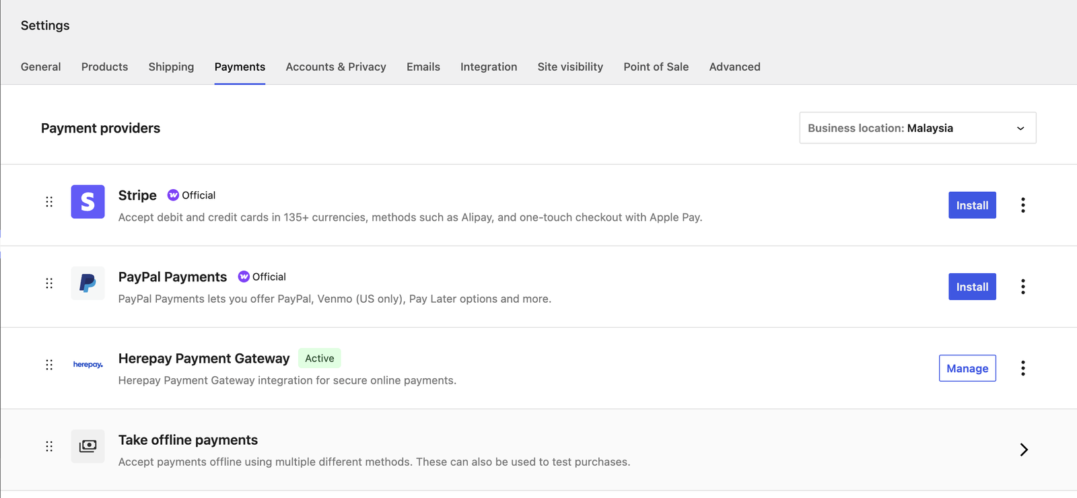1077x498 pixels.
Task: Switch to the Emails tab
Action: (x=423, y=67)
